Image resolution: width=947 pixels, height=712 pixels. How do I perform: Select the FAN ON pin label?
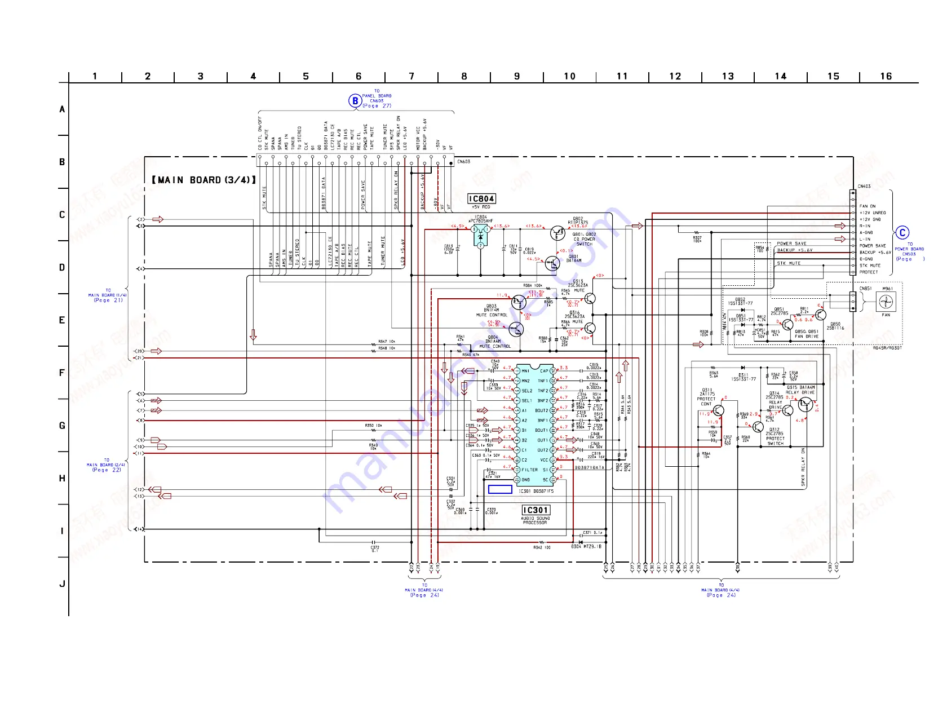[868, 206]
